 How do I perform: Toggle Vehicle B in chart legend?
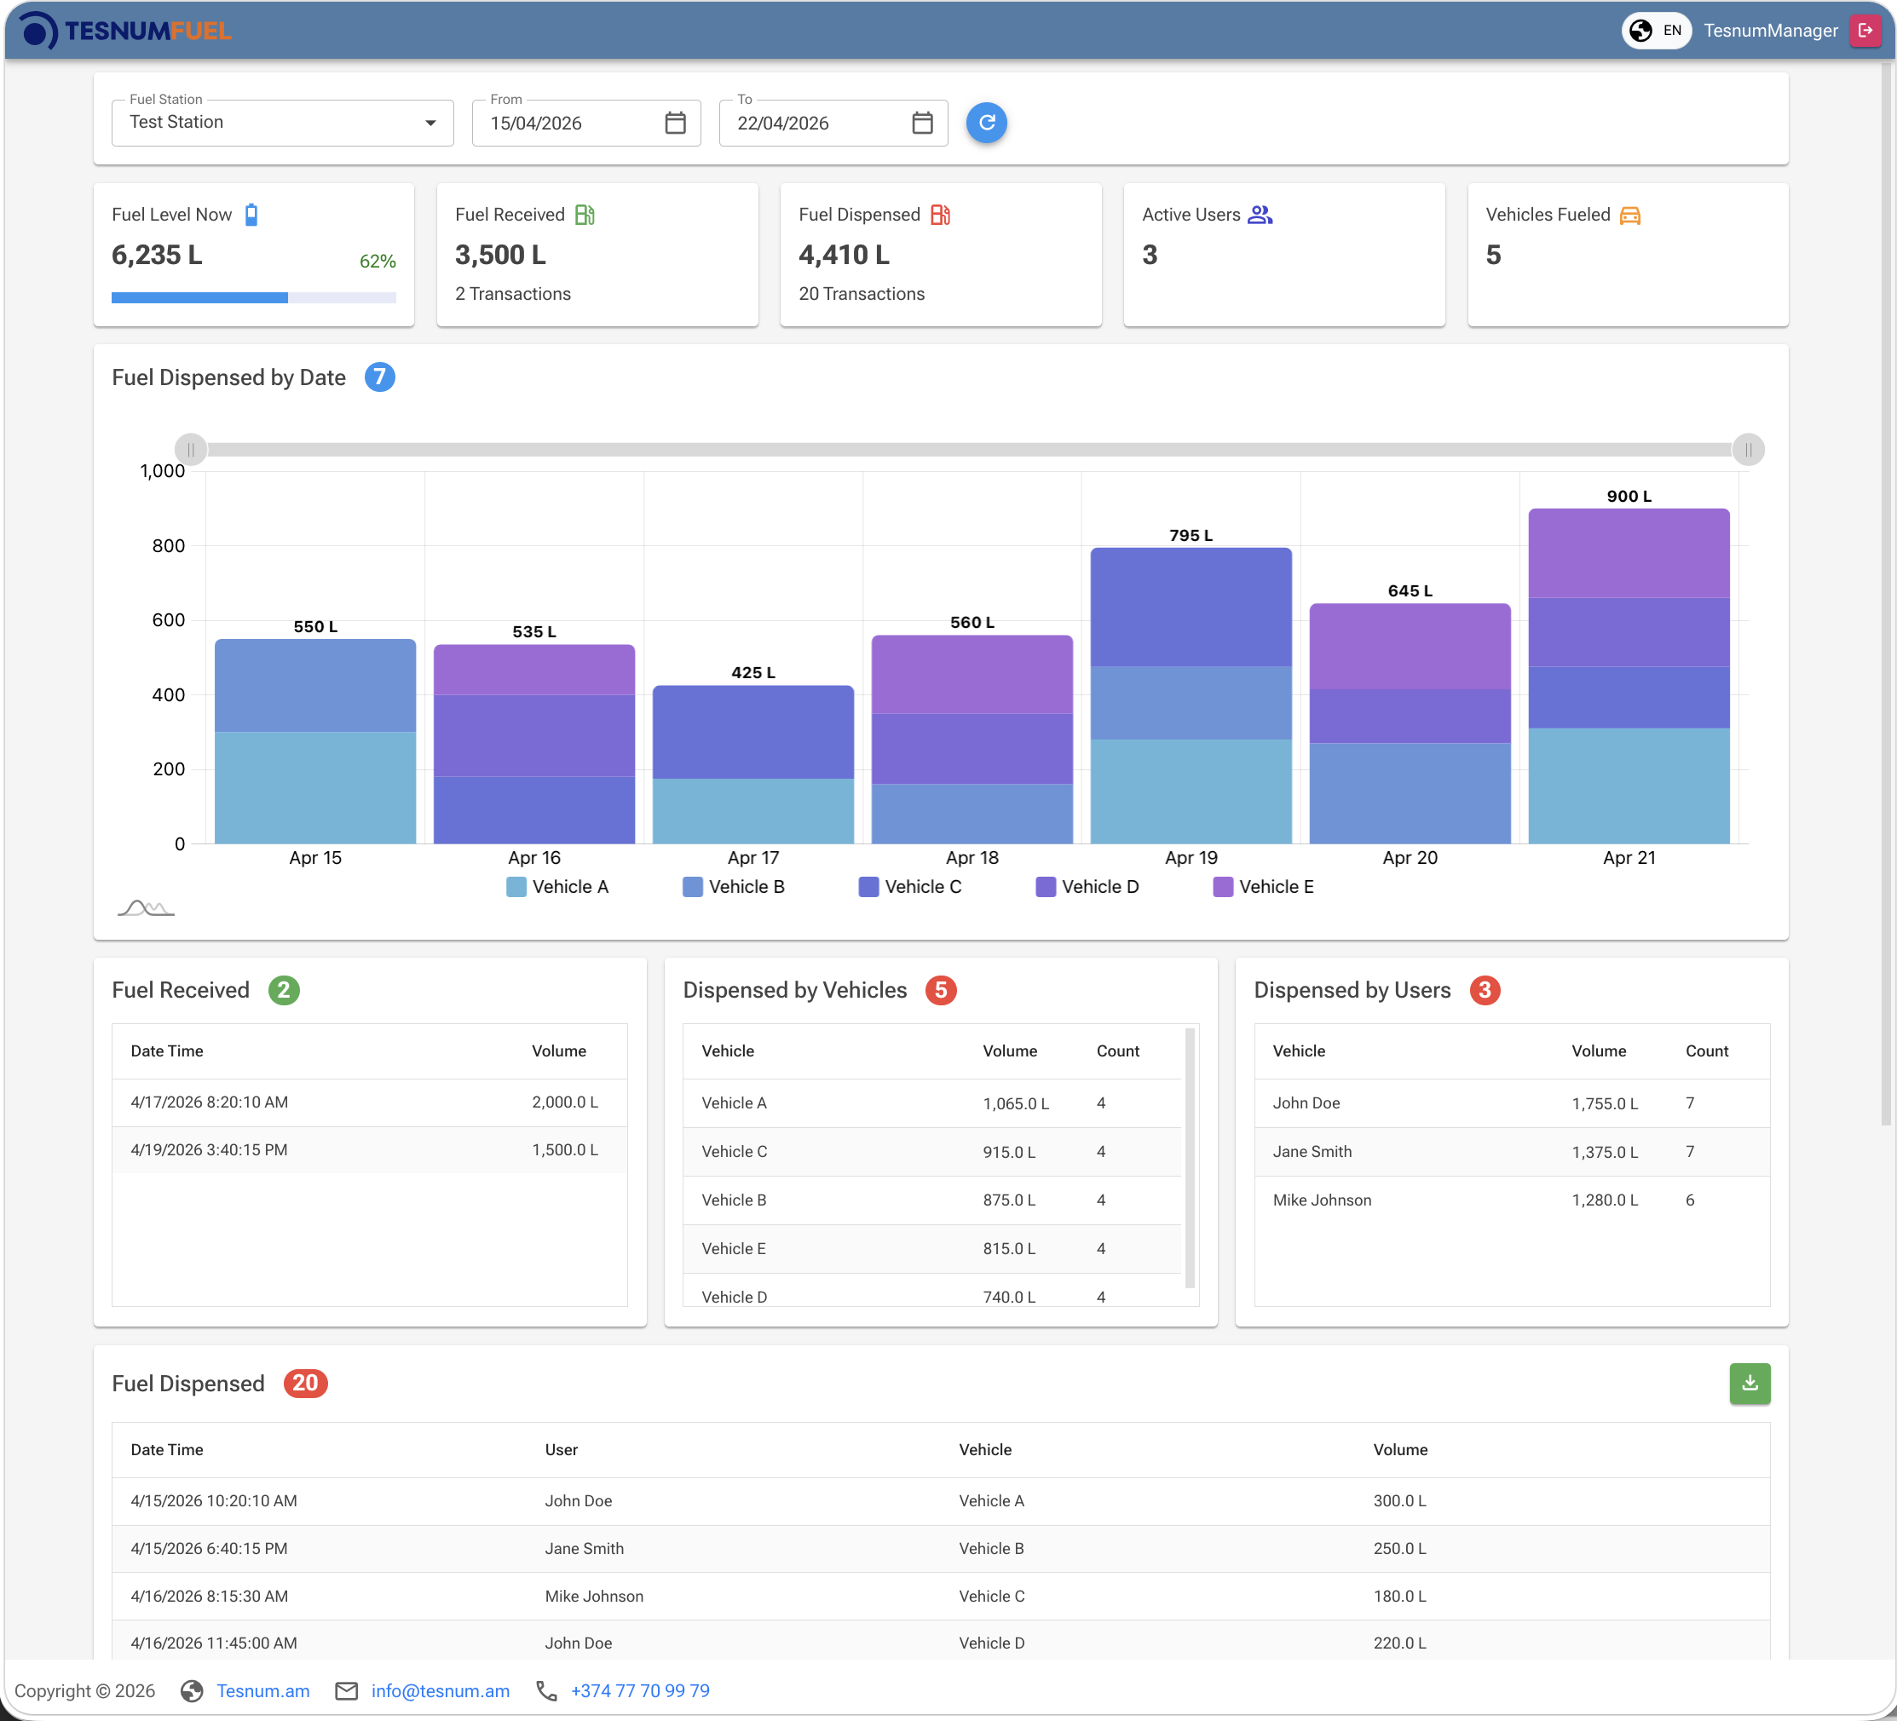pos(734,886)
